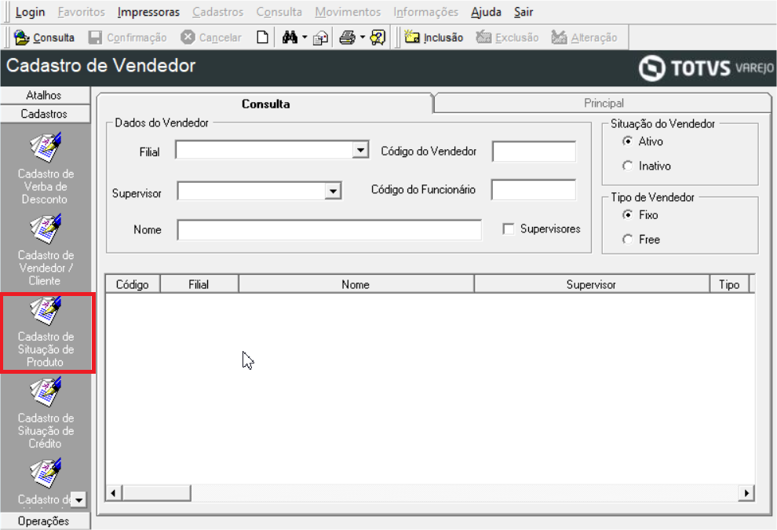Screen dimensions: 777x530
Task: Expand the Filial dropdown
Action: pos(361,150)
